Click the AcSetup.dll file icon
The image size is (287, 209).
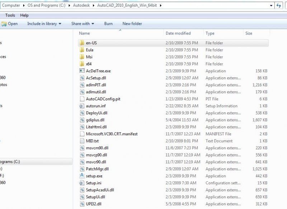tap(82, 78)
